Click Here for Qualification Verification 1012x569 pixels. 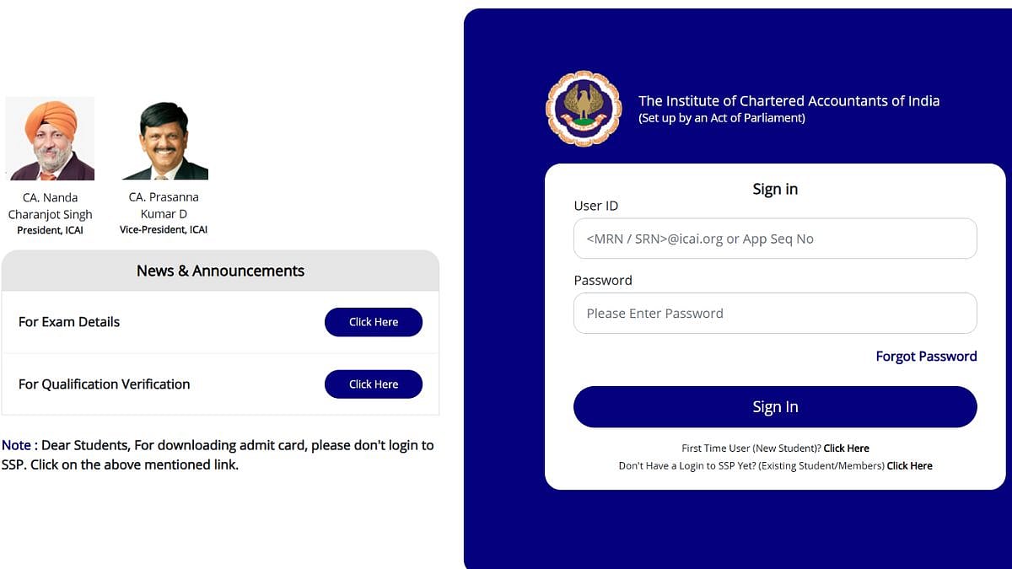[x=374, y=384]
